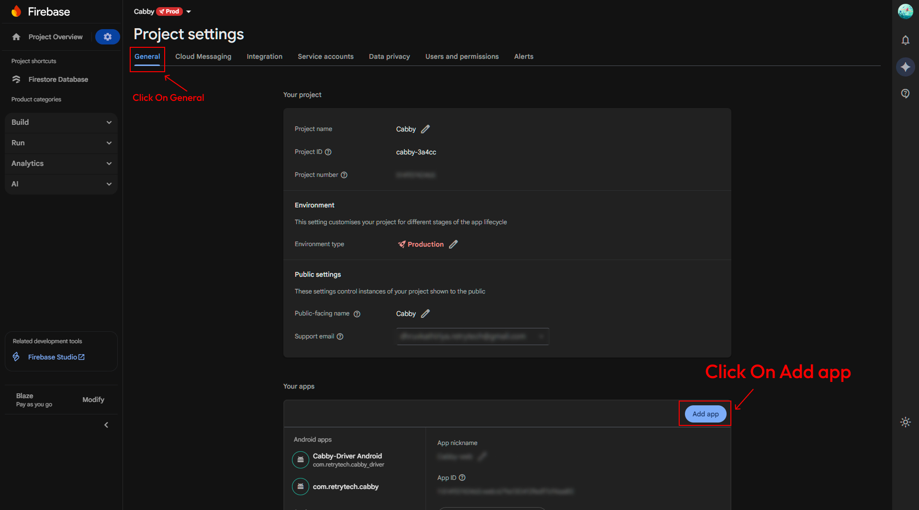Open Users and permissions tab
The height and width of the screenshot is (510, 919).
click(x=462, y=56)
